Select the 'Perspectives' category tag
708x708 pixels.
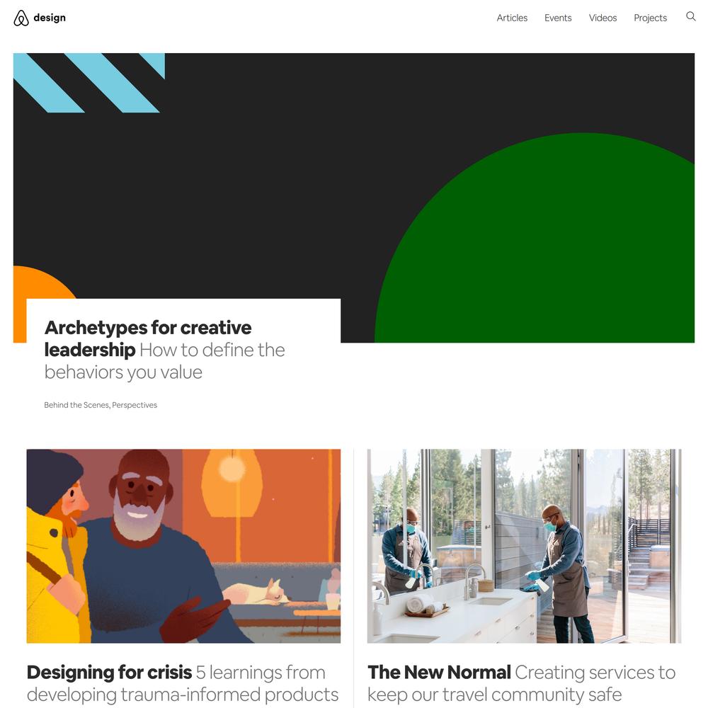point(135,405)
